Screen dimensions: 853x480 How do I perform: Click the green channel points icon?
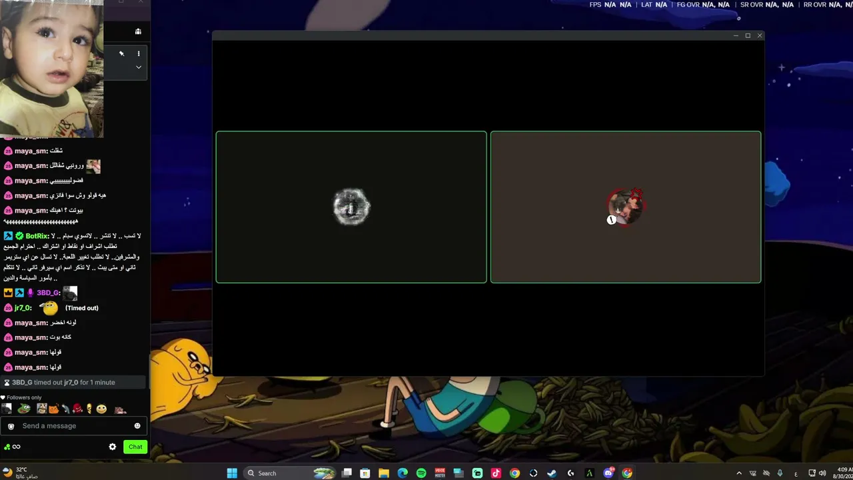[x=7, y=447]
